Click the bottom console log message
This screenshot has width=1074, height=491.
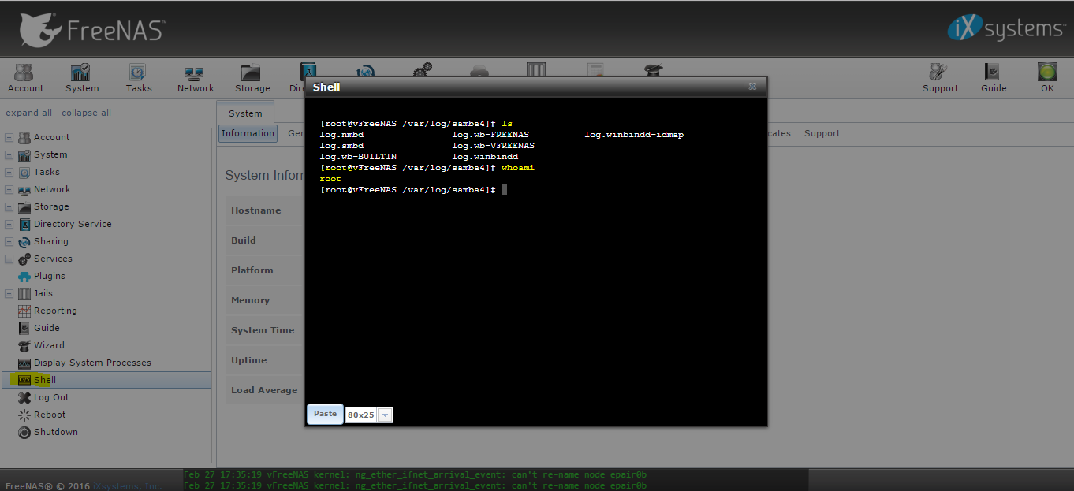415,485
